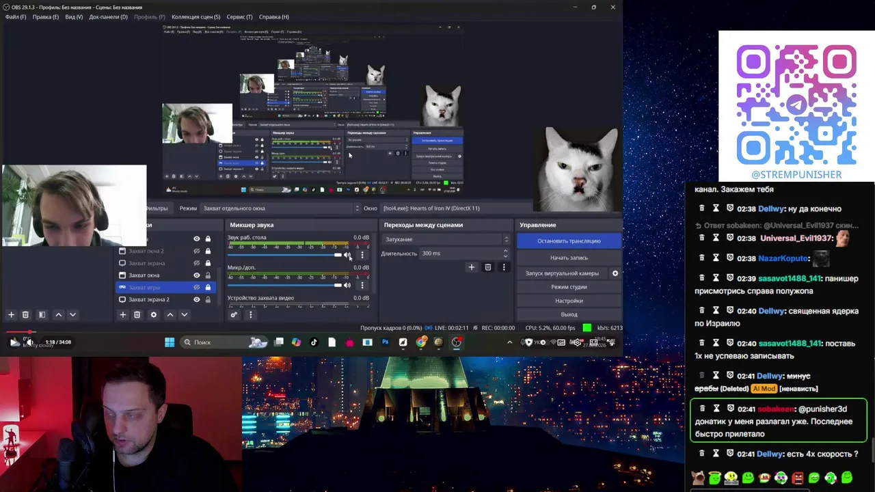Open advanced audio properties gear in mixer
The image size is (875, 492).
click(234, 314)
